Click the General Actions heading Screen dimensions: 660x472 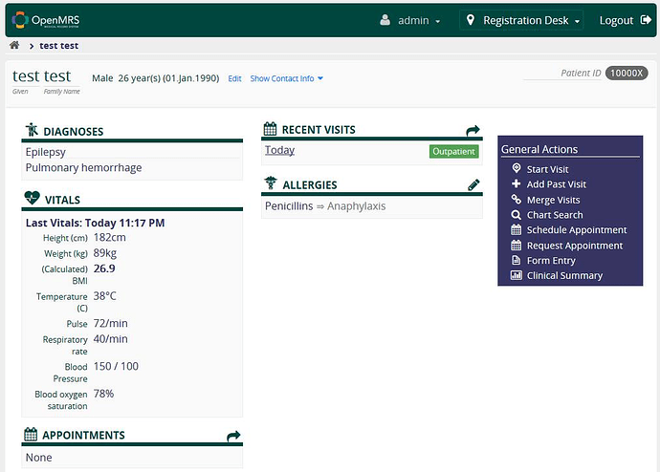point(539,150)
